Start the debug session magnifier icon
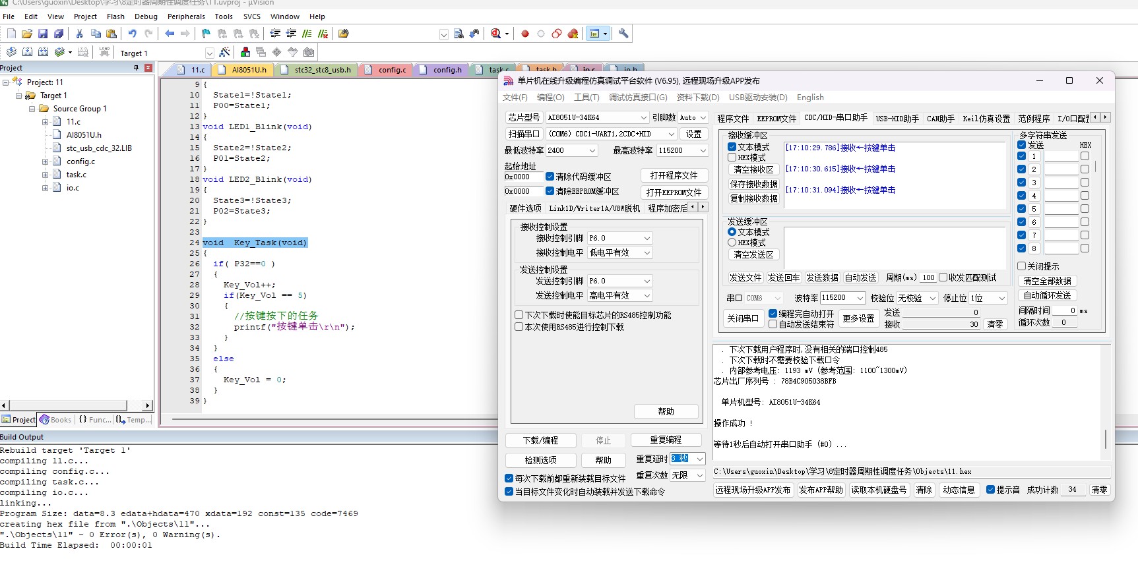 click(x=496, y=34)
